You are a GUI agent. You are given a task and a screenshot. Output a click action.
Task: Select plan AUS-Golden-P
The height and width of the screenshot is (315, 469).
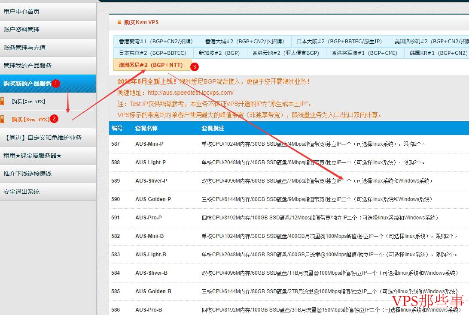tap(153, 199)
